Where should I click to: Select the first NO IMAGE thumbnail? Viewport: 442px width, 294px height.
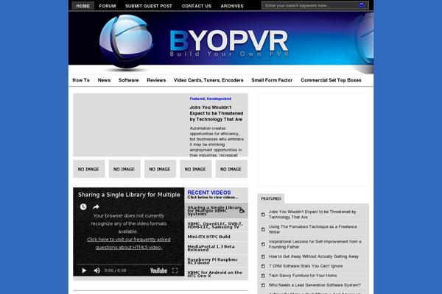(89, 169)
